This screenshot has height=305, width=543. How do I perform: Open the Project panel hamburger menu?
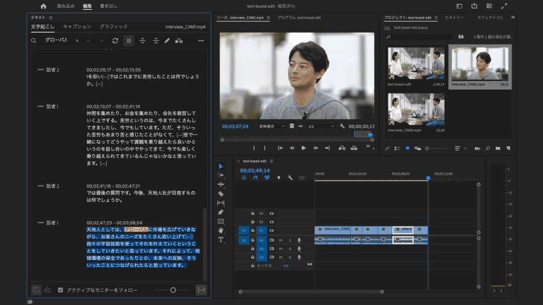(x=436, y=17)
